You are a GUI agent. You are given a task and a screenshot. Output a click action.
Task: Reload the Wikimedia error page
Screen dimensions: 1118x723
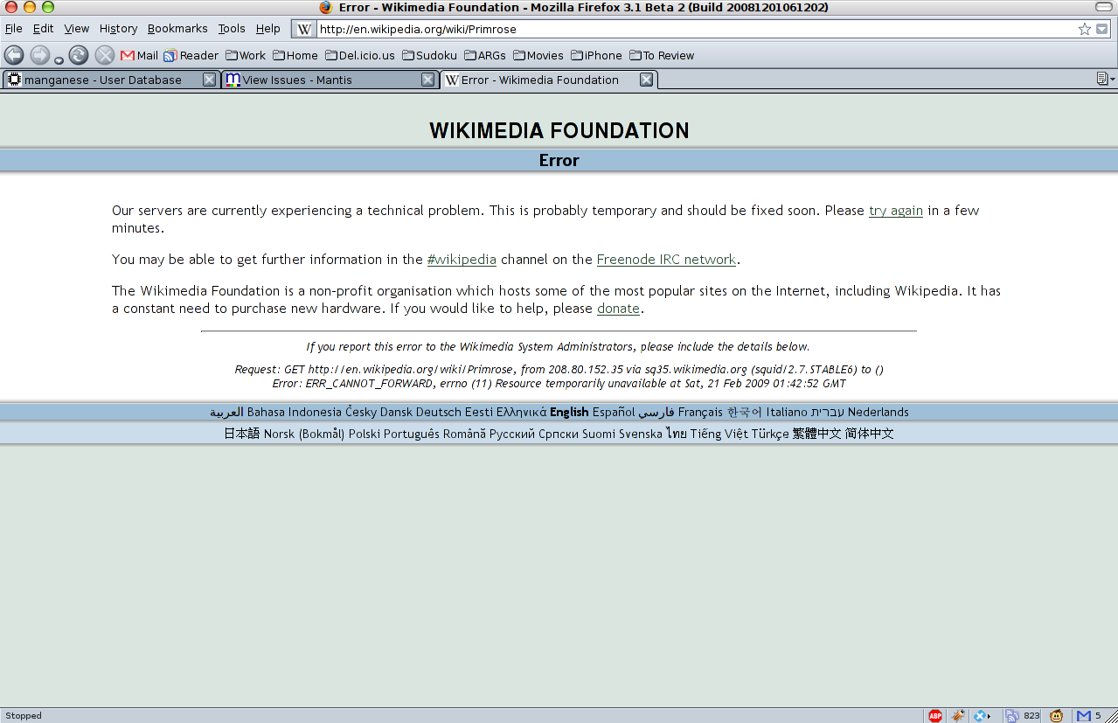[79, 55]
